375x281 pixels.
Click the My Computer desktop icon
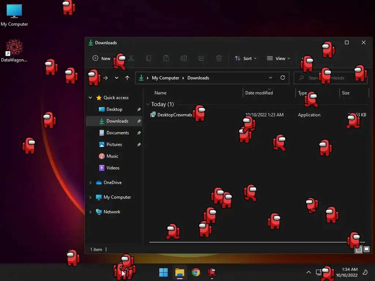(14, 15)
